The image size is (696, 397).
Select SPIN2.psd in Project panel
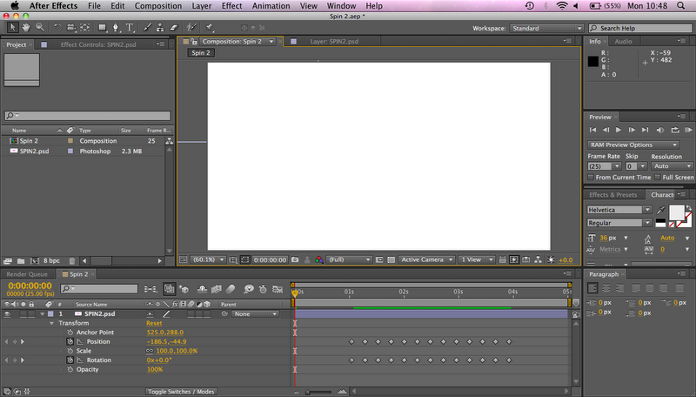34,151
